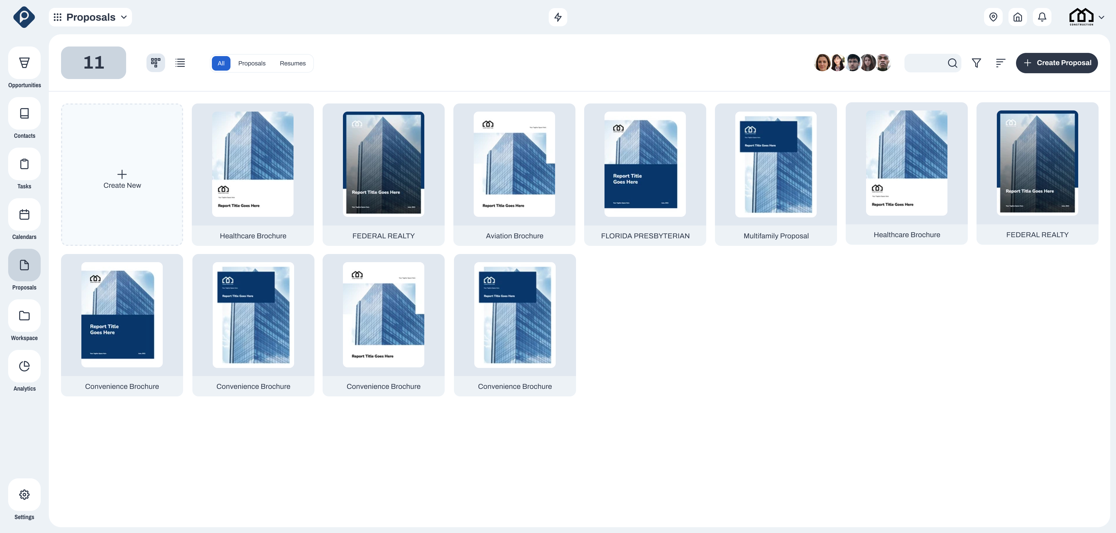Click the location pin icon in the top bar
The height and width of the screenshot is (533, 1116).
pos(993,17)
